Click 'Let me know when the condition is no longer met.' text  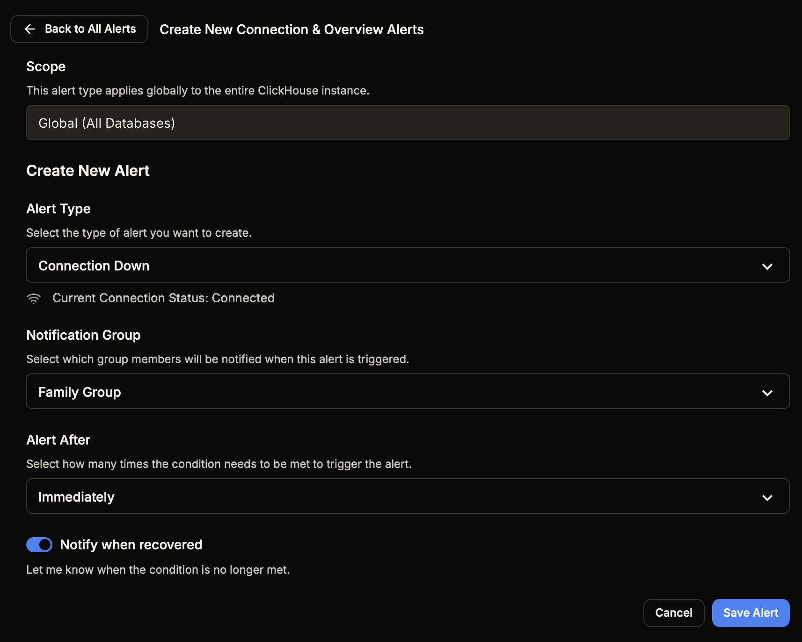click(158, 570)
